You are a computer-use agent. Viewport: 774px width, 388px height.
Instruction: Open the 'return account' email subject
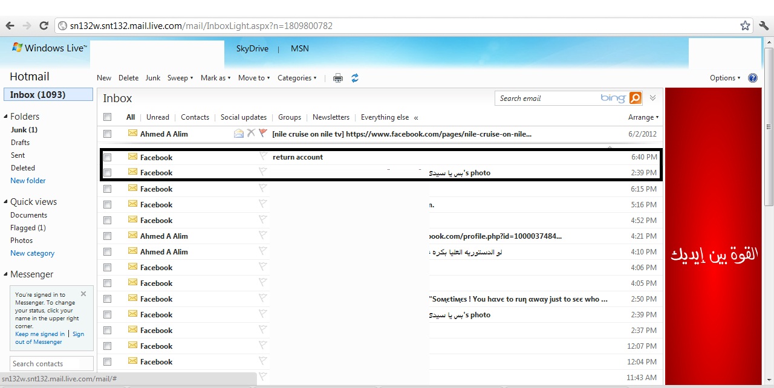point(298,157)
